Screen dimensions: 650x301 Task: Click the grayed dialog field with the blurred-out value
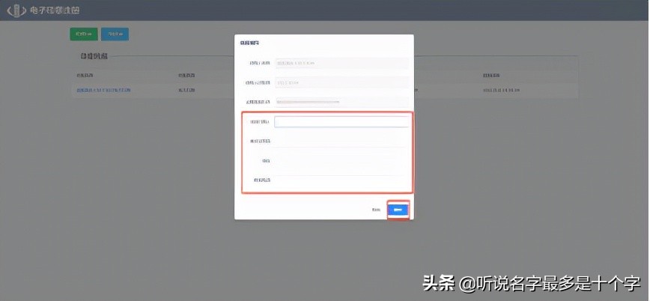point(341,102)
